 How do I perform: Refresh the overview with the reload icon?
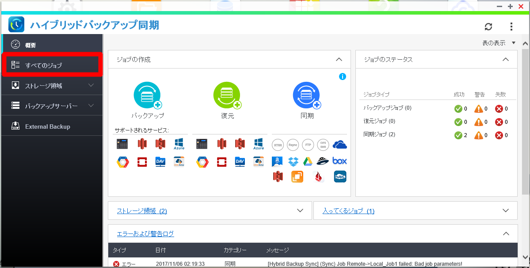[x=488, y=27]
